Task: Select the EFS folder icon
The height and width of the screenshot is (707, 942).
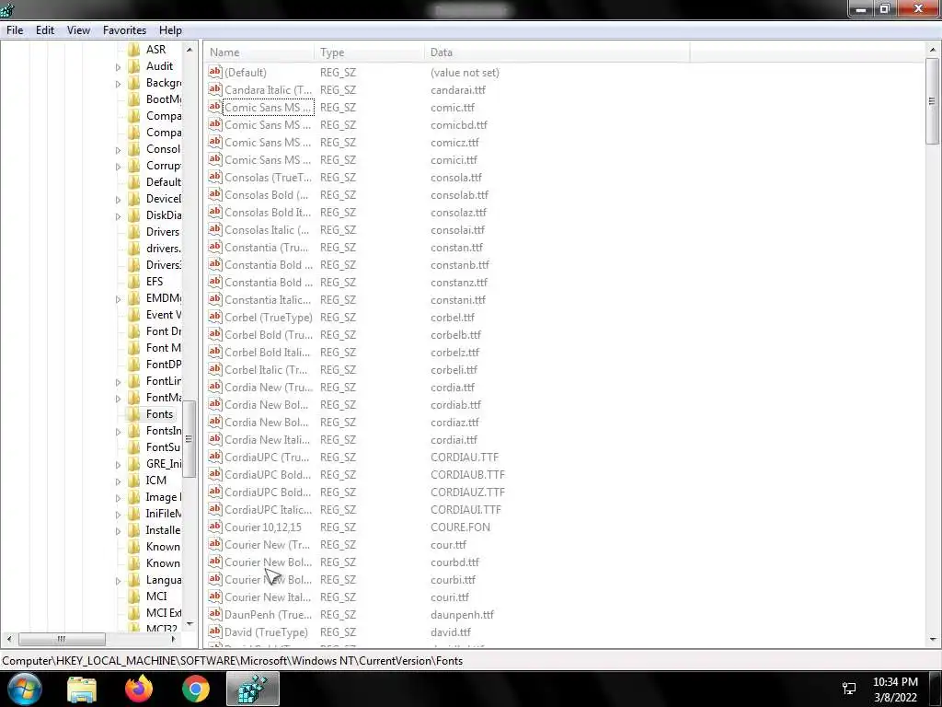Action: click(x=134, y=282)
